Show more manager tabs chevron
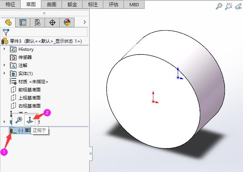 coord(84,22)
